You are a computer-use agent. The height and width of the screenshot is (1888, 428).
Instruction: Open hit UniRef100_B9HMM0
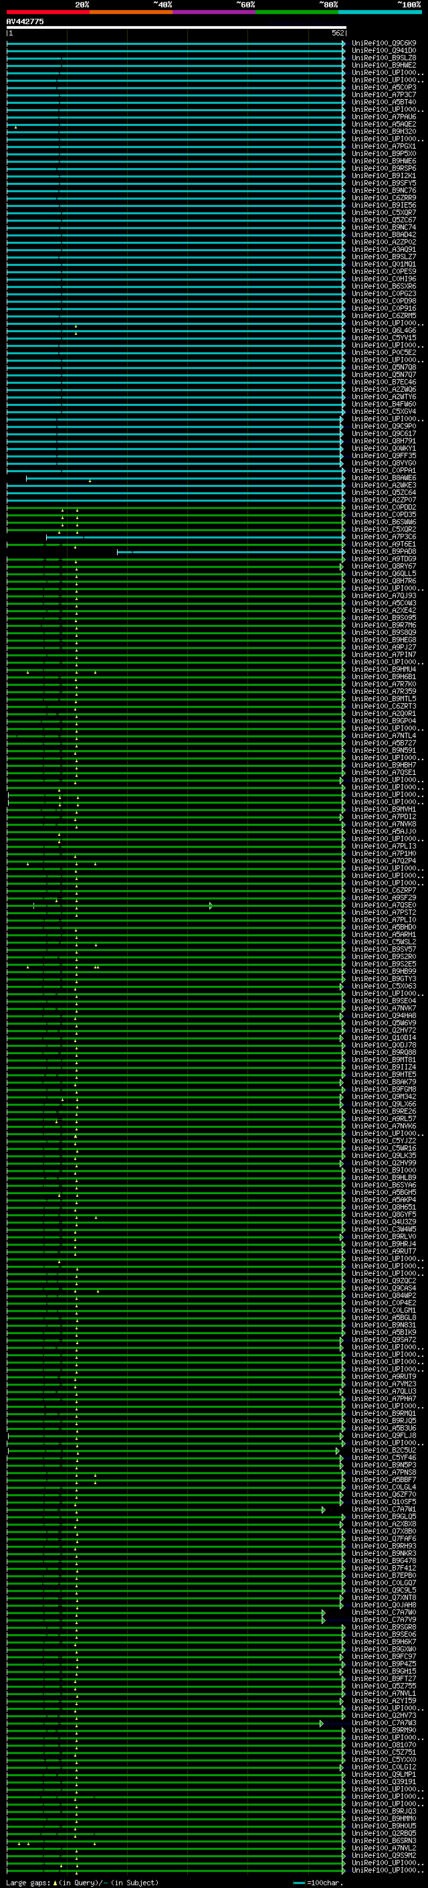[x=384, y=1818]
